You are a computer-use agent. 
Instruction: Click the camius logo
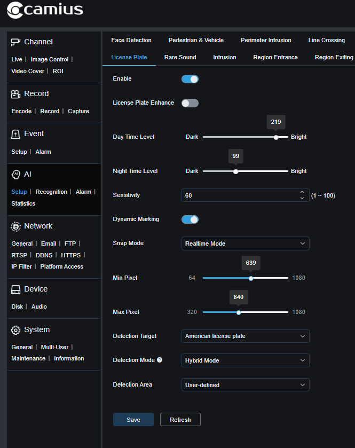click(45, 10)
